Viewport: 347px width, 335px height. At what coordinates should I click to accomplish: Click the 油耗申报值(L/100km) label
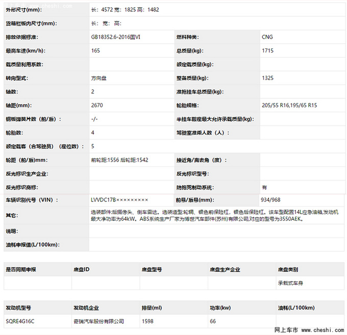click(x=33, y=245)
